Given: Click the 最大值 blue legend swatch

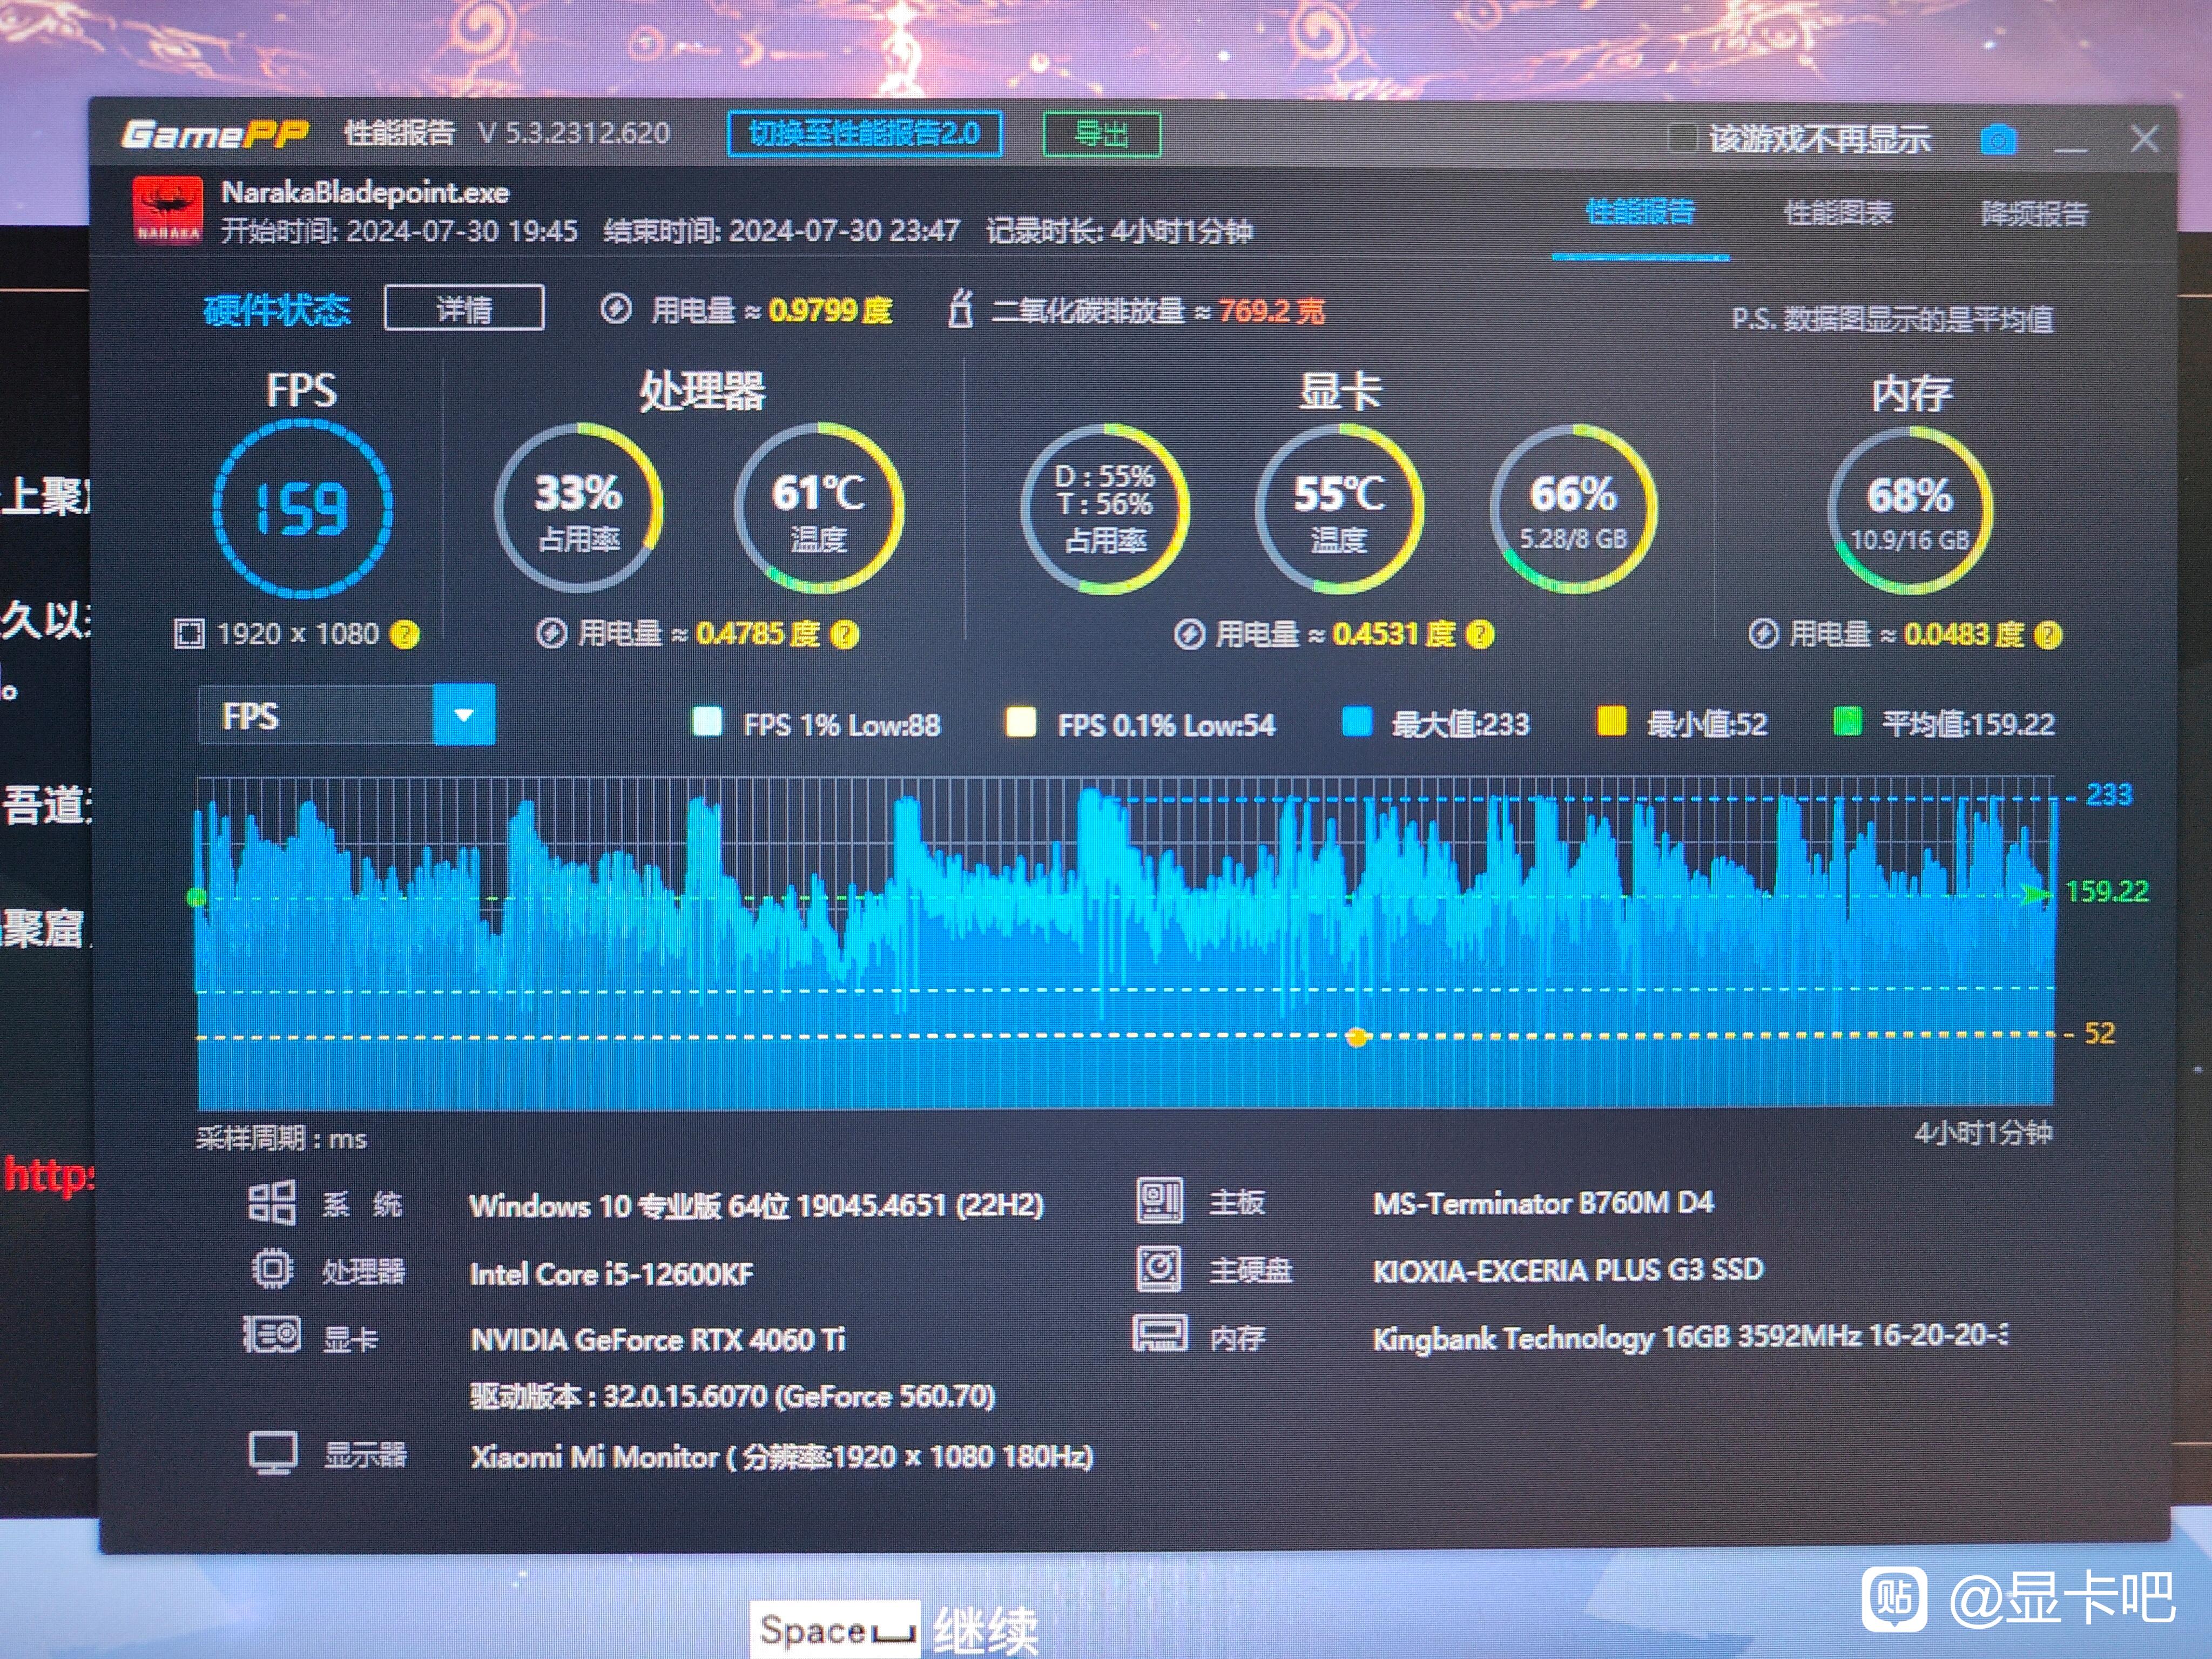Looking at the screenshot, I should pos(1357,721).
